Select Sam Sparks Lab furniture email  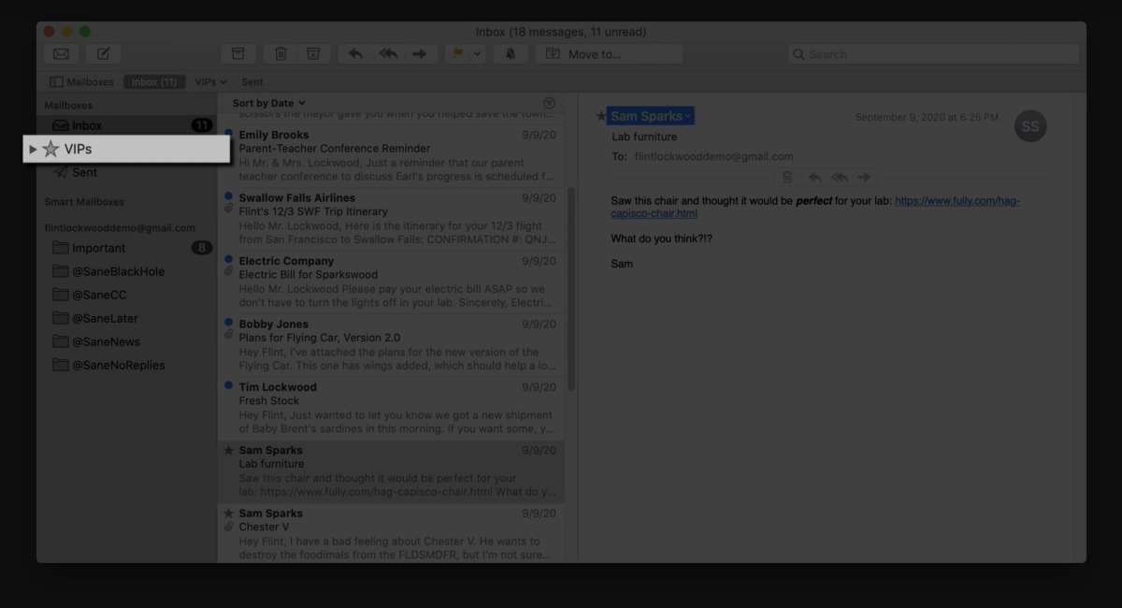(x=391, y=470)
